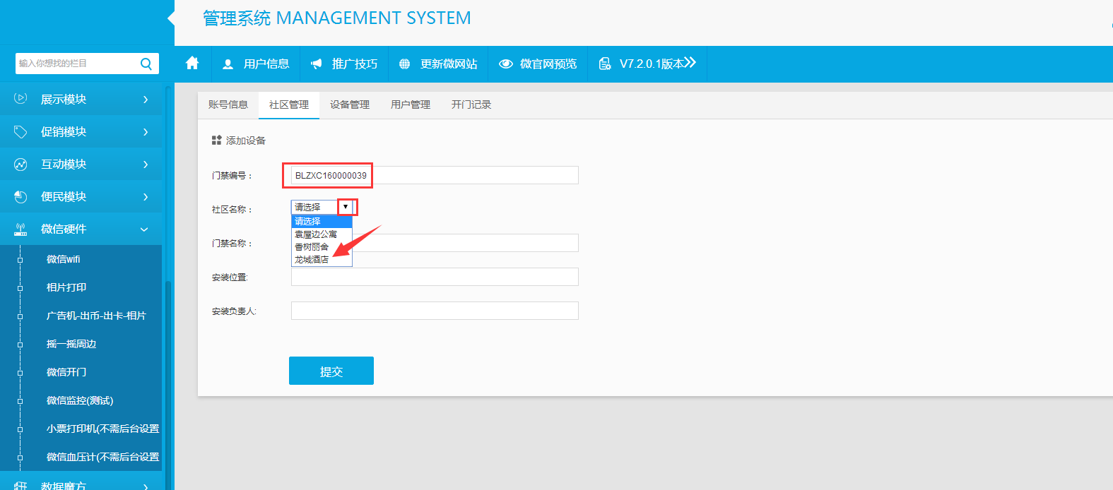Click the 安装位置 input field

435,277
